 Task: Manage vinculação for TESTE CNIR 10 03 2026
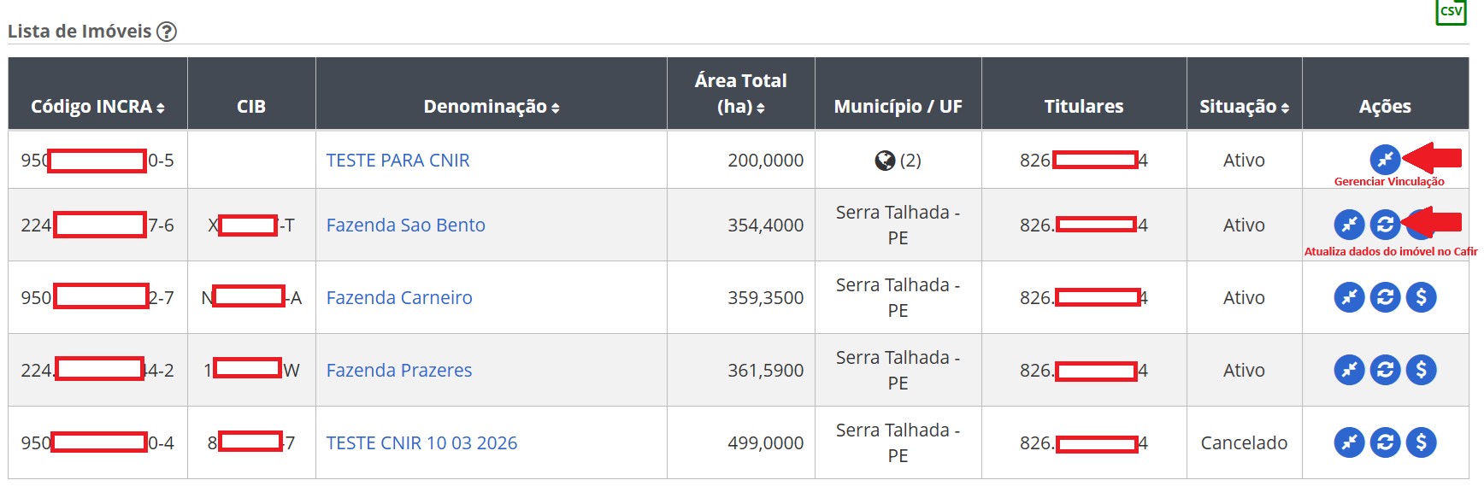1349,442
